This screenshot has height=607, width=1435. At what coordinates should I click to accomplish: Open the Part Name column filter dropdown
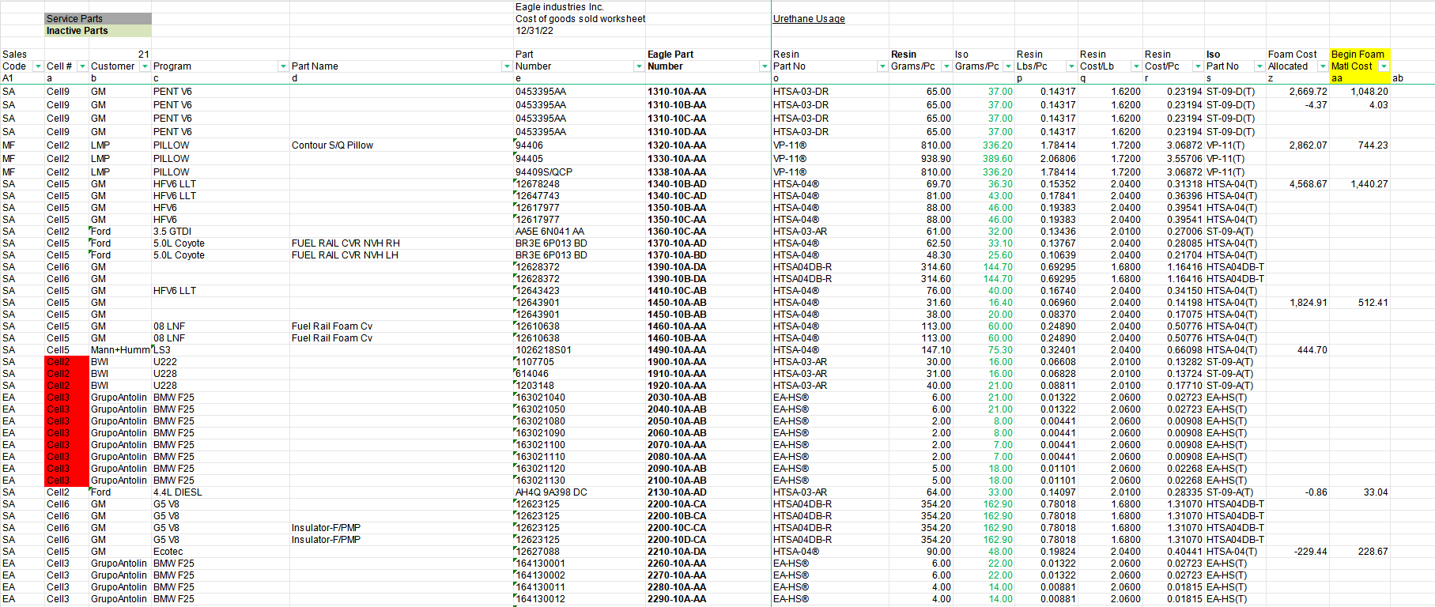point(507,66)
